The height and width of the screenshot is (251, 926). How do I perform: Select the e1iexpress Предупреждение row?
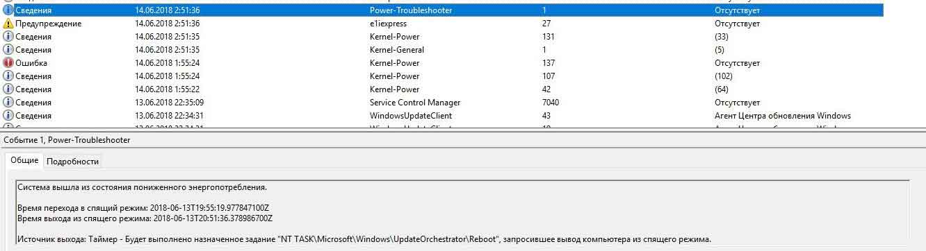442,24
